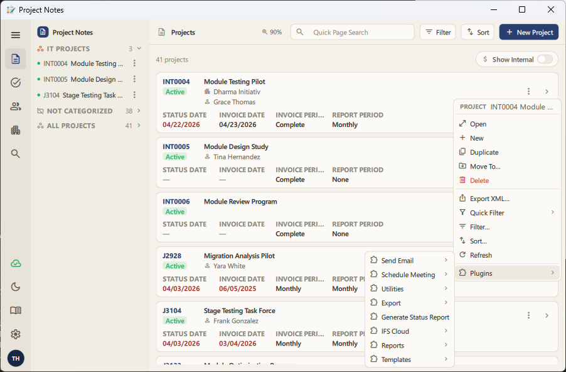Choose Move To... in the context menu
Screen dimensions: 566x372
point(507,167)
